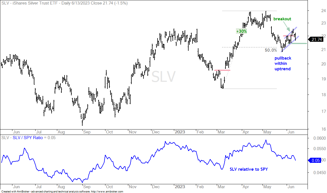Click the Mar label on lower time axis

click(x=221, y=187)
